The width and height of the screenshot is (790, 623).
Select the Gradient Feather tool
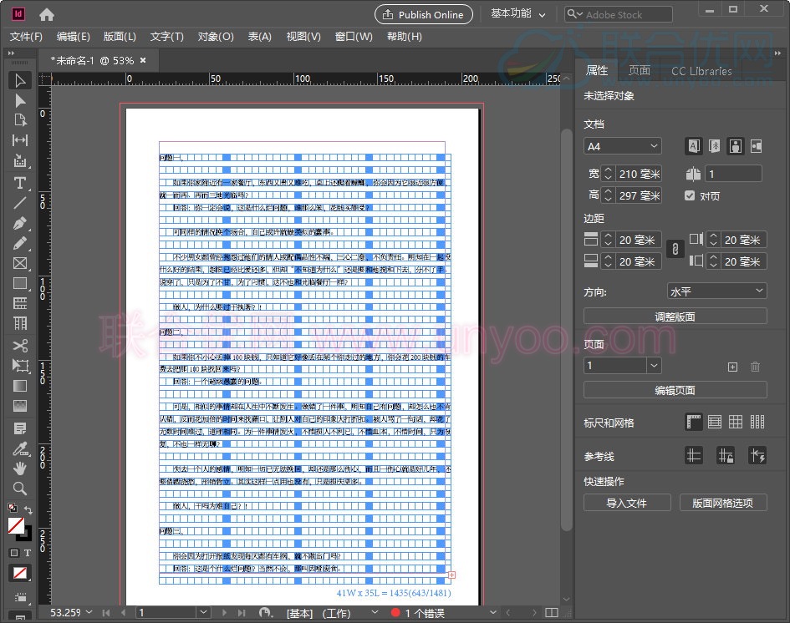pos(20,406)
